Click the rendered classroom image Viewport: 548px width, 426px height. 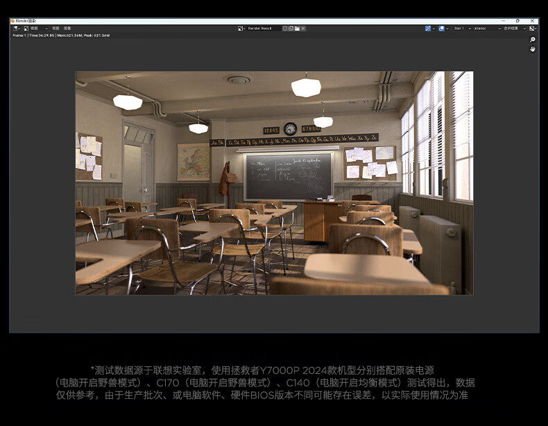(274, 183)
